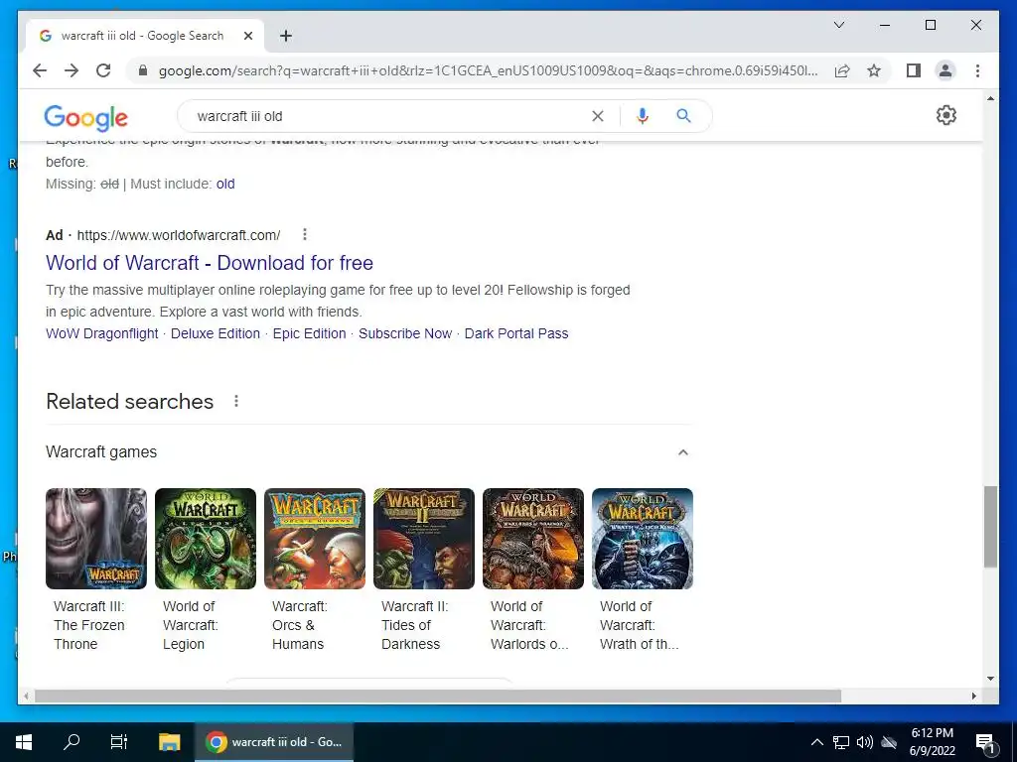Screen dimensions: 1017x762
Task: Open the WoW Dragonflight sitelink
Action: (x=102, y=333)
